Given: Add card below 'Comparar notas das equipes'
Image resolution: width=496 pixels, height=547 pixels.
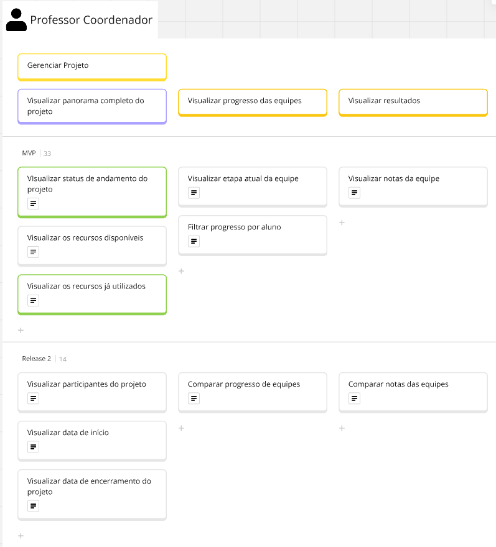Looking at the screenshot, I should pyautogui.click(x=342, y=428).
